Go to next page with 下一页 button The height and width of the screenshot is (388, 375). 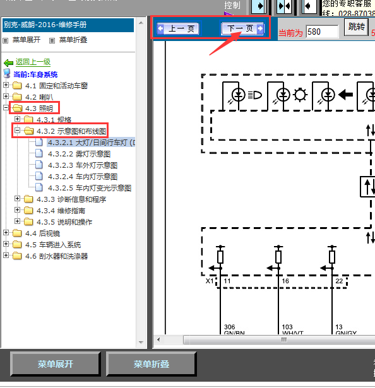click(242, 28)
